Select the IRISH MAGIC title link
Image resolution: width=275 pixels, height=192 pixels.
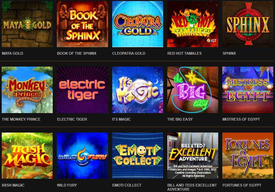tap(13, 185)
